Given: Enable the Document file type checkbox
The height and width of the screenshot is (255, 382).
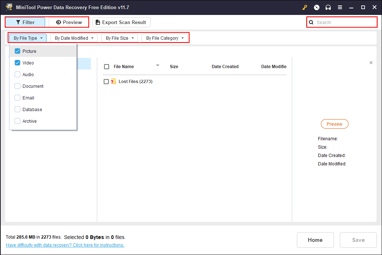Looking at the screenshot, I should click(x=17, y=86).
